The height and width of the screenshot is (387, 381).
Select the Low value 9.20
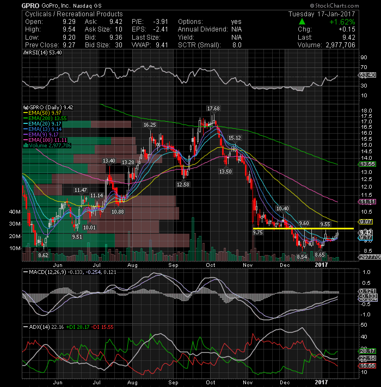[69, 38]
